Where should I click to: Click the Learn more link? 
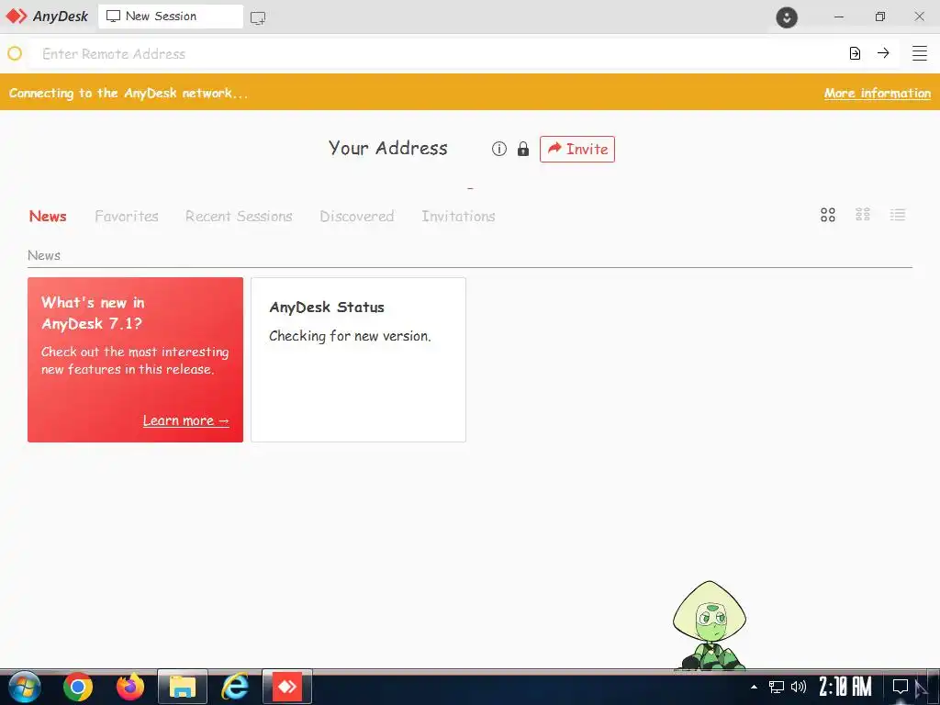point(185,420)
